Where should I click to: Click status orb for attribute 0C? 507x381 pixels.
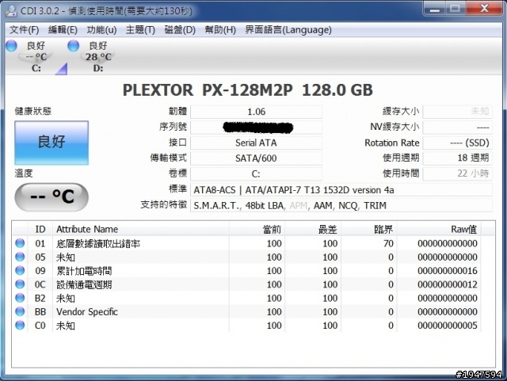coord(20,284)
